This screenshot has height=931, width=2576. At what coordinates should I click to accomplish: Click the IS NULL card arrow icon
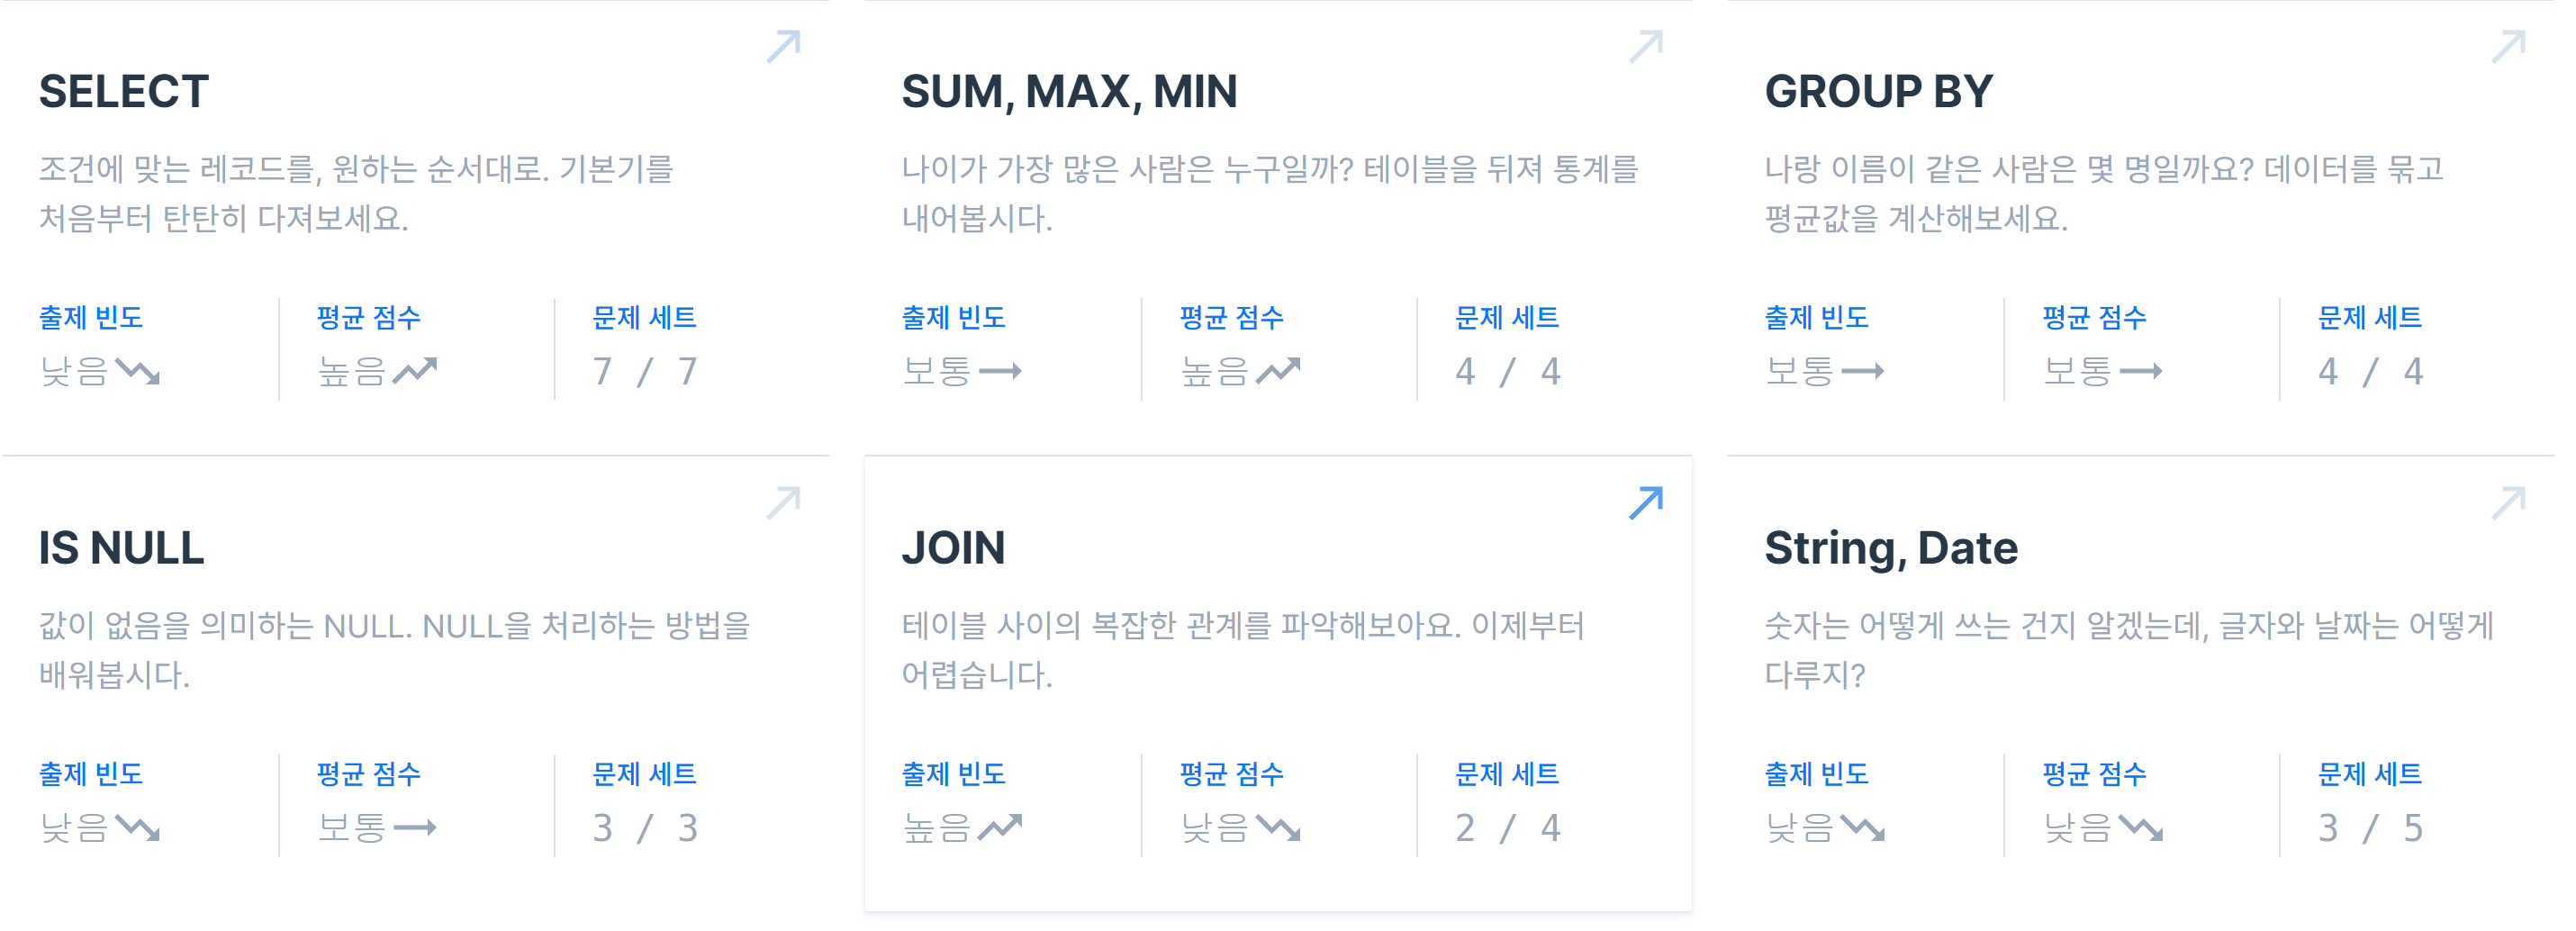click(784, 503)
